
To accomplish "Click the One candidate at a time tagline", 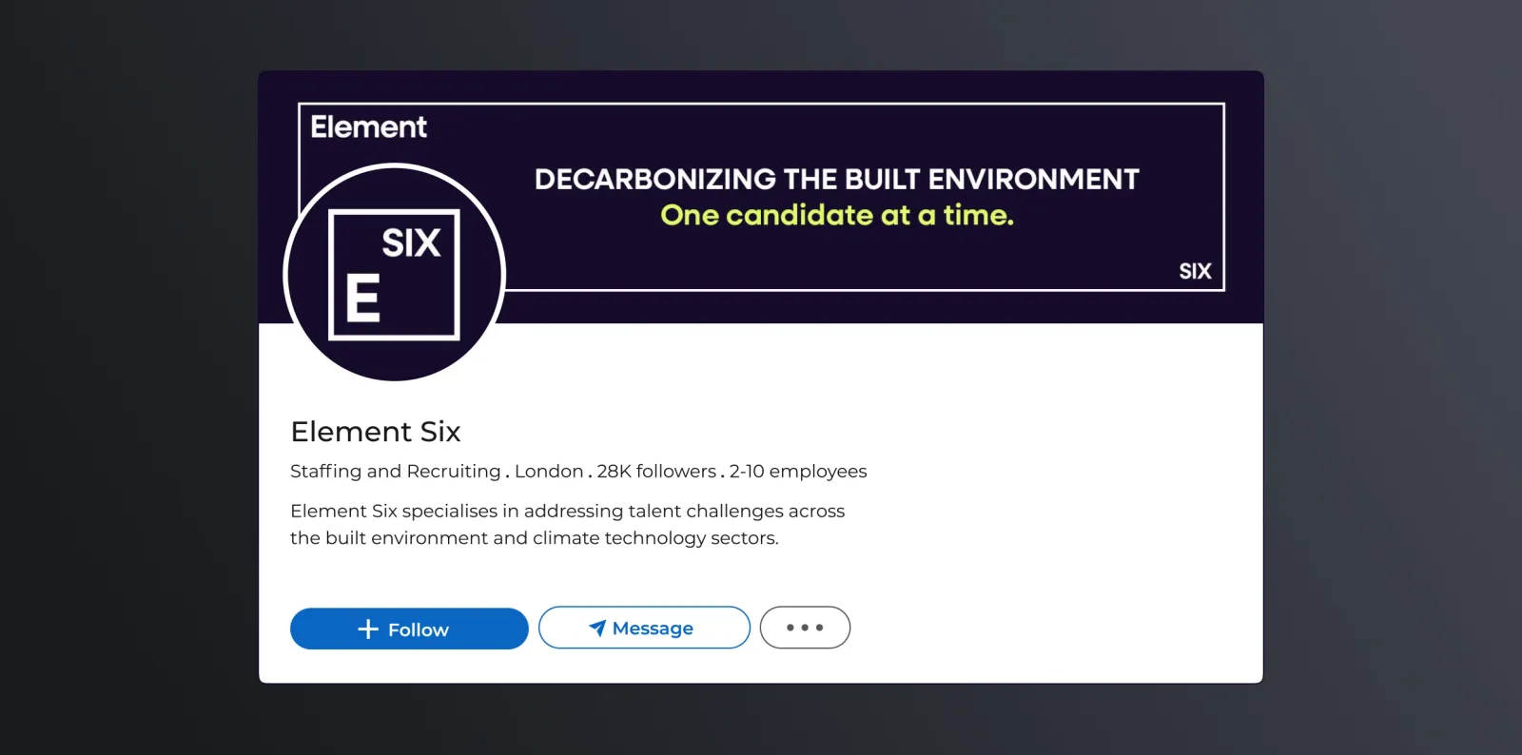I will (837, 216).
